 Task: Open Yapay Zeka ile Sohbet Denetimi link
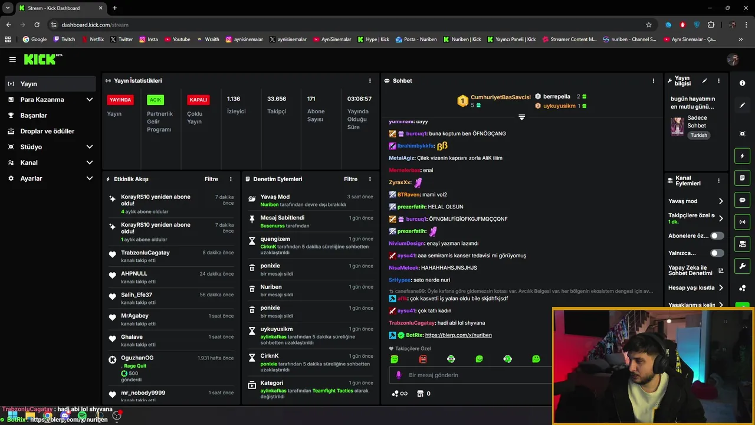(x=695, y=271)
